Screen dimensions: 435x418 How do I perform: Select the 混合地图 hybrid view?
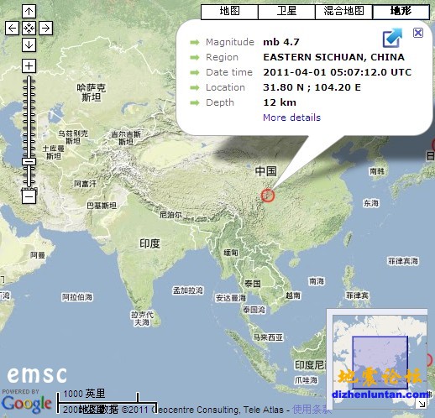(x=343, y=12)
